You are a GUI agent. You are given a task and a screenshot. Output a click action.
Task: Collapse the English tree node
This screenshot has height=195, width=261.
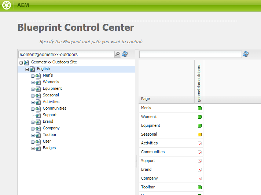click(27, 69)
